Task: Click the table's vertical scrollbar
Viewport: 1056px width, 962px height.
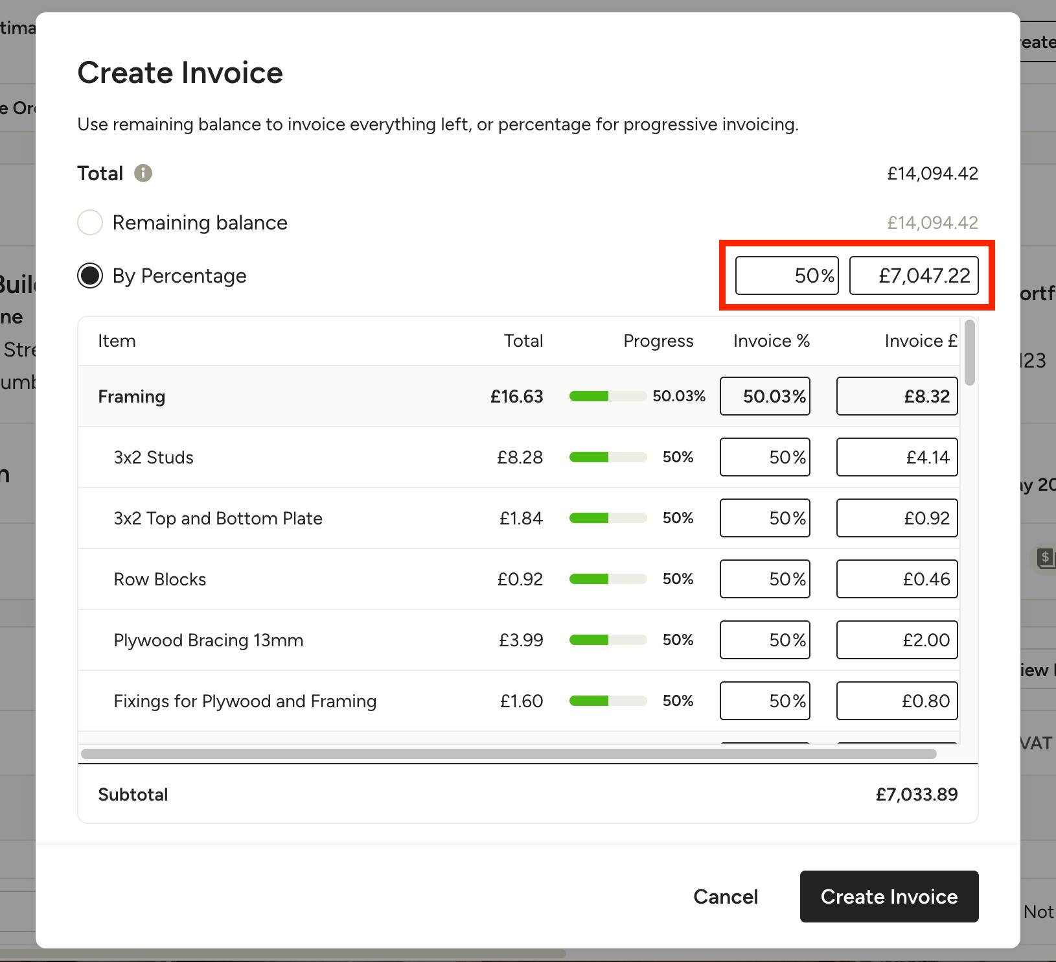Action: [969, 352]
